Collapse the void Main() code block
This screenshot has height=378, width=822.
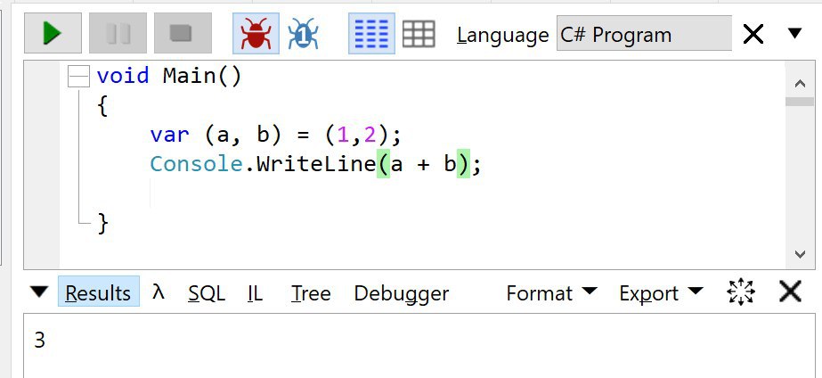78,78
